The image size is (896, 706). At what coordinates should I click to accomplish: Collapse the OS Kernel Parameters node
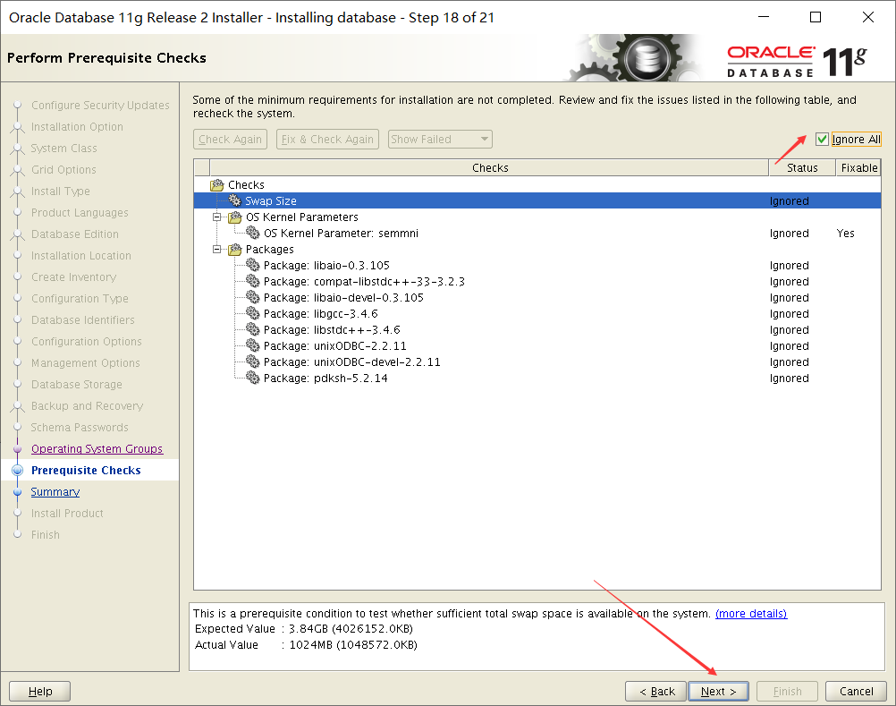pos(216,217)
